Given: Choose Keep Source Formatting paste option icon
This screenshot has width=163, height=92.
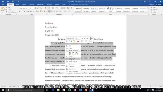Looking at the screenshot, I should (x=70, y=53).
